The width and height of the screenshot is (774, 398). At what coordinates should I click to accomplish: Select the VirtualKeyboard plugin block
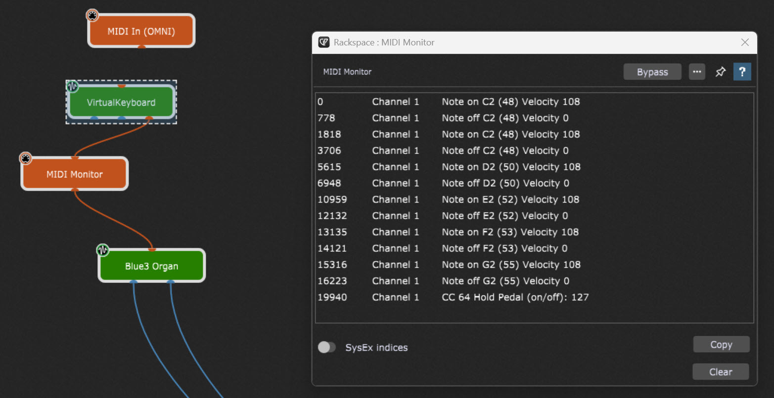[121, 103]
